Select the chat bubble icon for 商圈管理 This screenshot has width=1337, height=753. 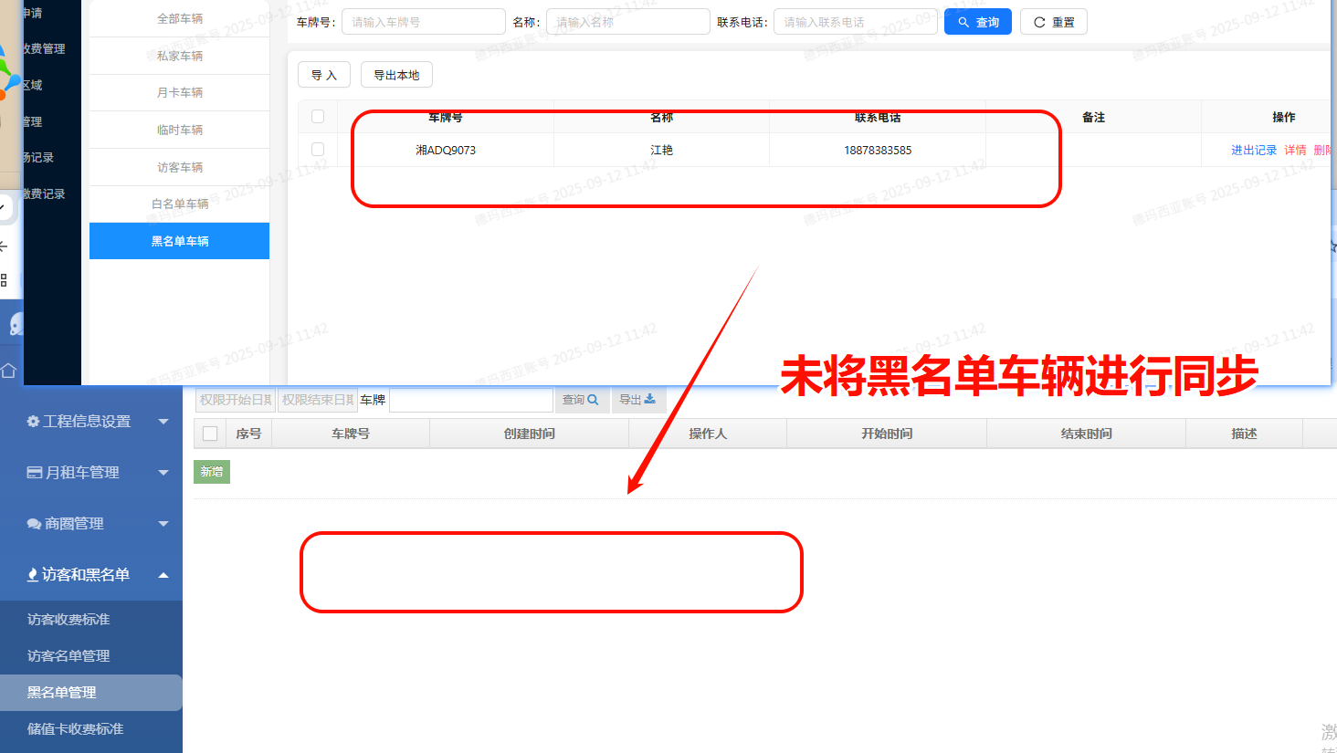(x=32, y=523)
